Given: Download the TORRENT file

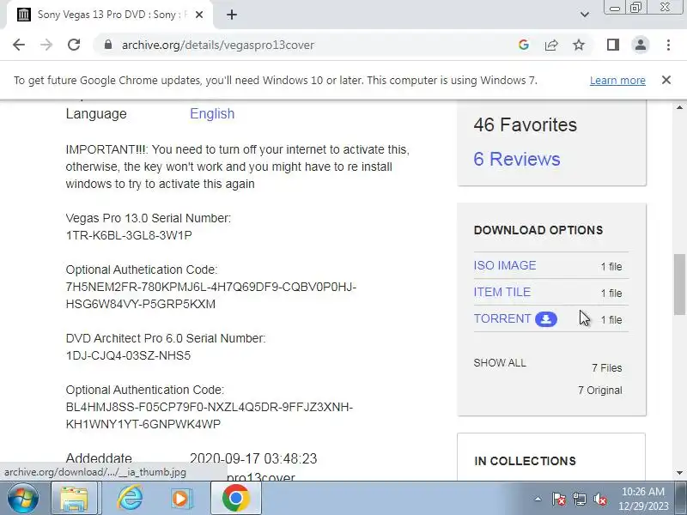Looking at the screenshot, I should 502,318.
